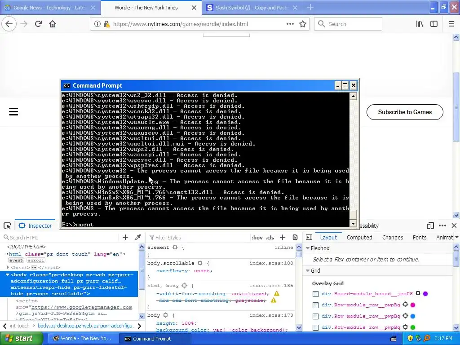
Task: Open a new browser tab with plus
Action: click(x=310, y=8)
